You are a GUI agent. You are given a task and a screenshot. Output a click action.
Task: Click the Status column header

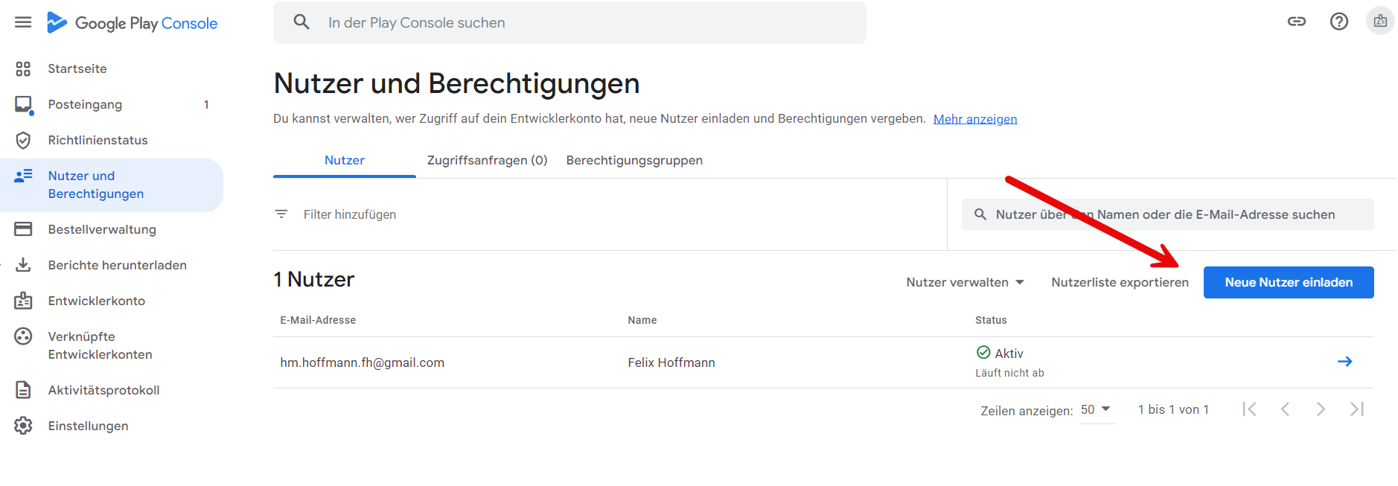tap(991, 320)
